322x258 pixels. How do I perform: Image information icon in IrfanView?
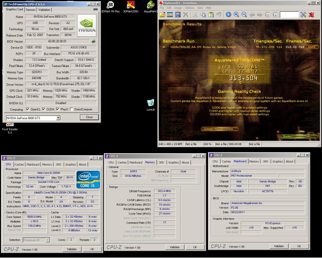pyautogui.click(x=228, y=15)
